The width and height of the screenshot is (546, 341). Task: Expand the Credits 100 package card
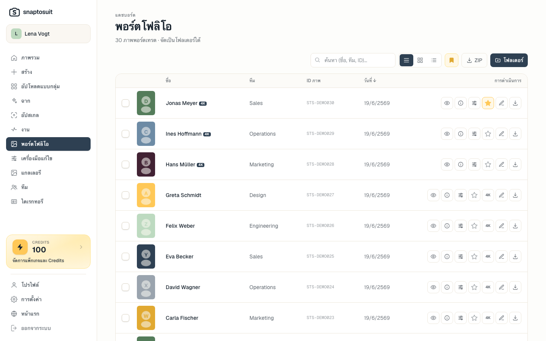coord(48,252)
